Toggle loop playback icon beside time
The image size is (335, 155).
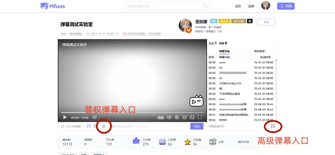pos(95,117)
